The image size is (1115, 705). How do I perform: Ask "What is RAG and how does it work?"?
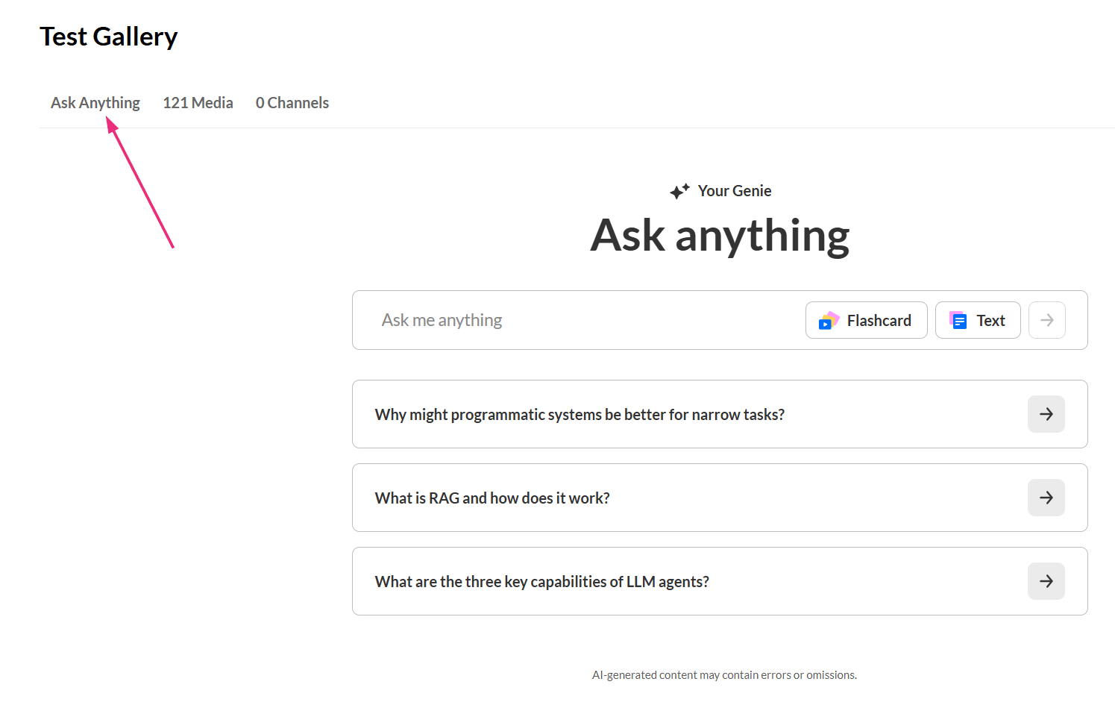click(492, 498)
